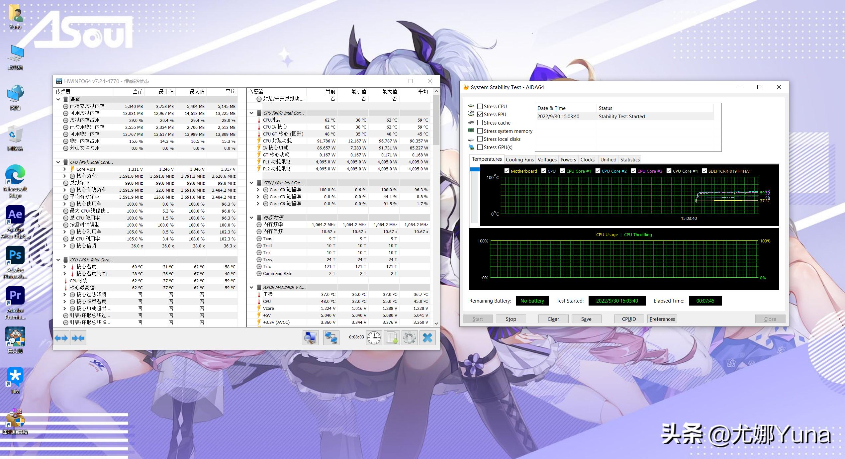Click the memory module icon beside Stress system memory
The height and width of the screenshot is (459, 845).
click(471, 131)
